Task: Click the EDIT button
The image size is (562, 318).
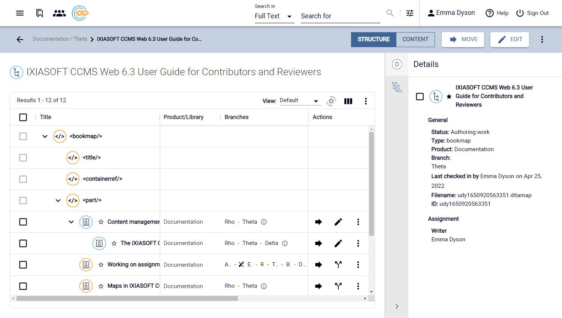Action: pos(510,39)
